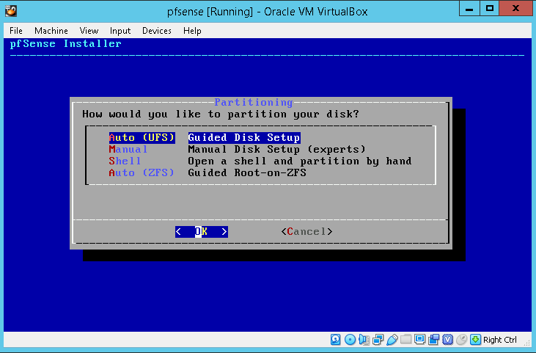Open the Machine menu
This screenshot has width=536, height=353.
pyautogui.click(x=51, y=31)
